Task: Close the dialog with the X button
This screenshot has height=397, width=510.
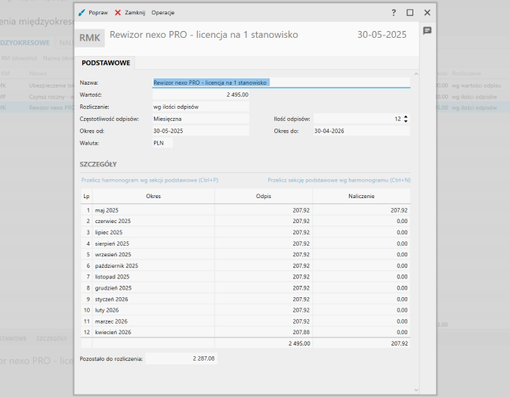Action: (427, 13)
